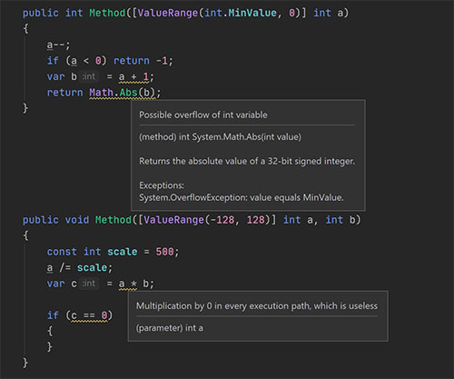Click the Math.Abs method call
This screenshot has width=454, height=379.
tap(122, 93)
